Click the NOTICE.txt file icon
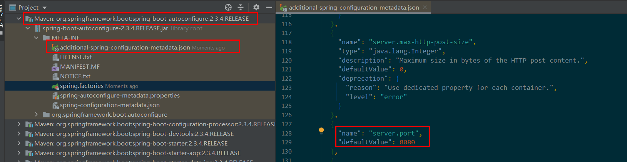627x162 pixels. 55,76
